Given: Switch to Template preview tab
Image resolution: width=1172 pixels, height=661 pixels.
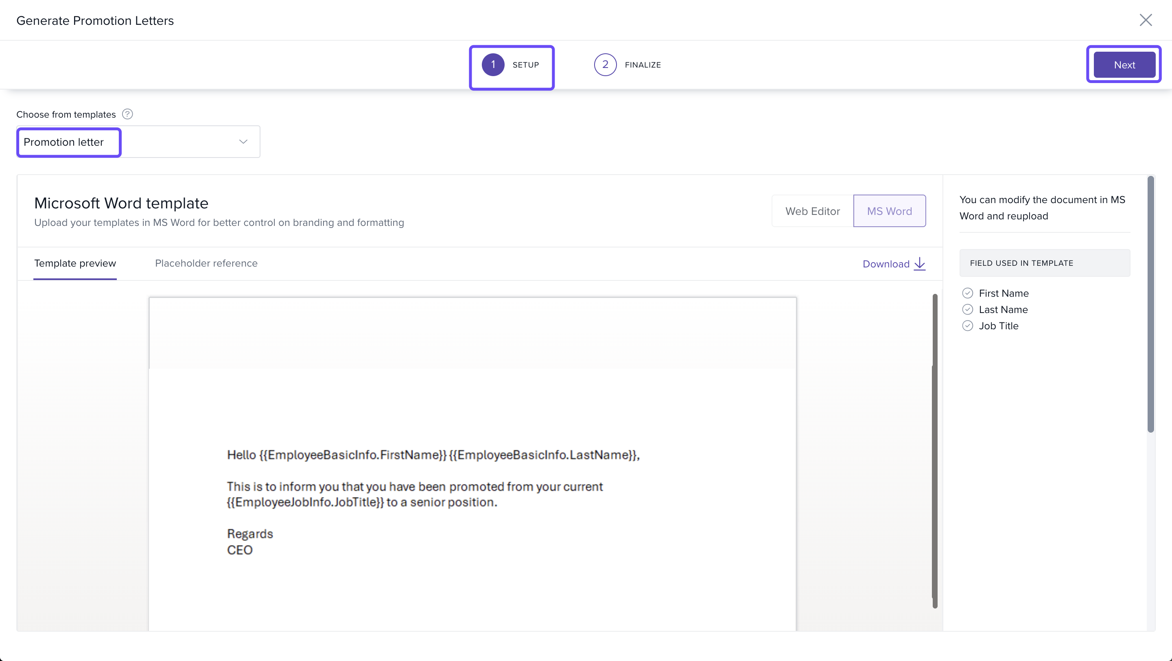Looking at the screenshot, I should 75,263.
